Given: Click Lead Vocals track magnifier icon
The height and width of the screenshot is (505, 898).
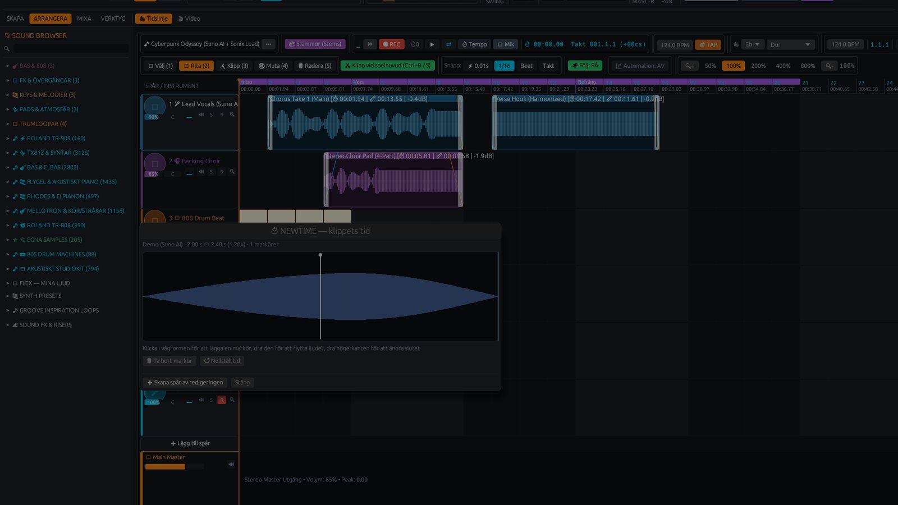Looking at the screenshot, I should (232, 115).
